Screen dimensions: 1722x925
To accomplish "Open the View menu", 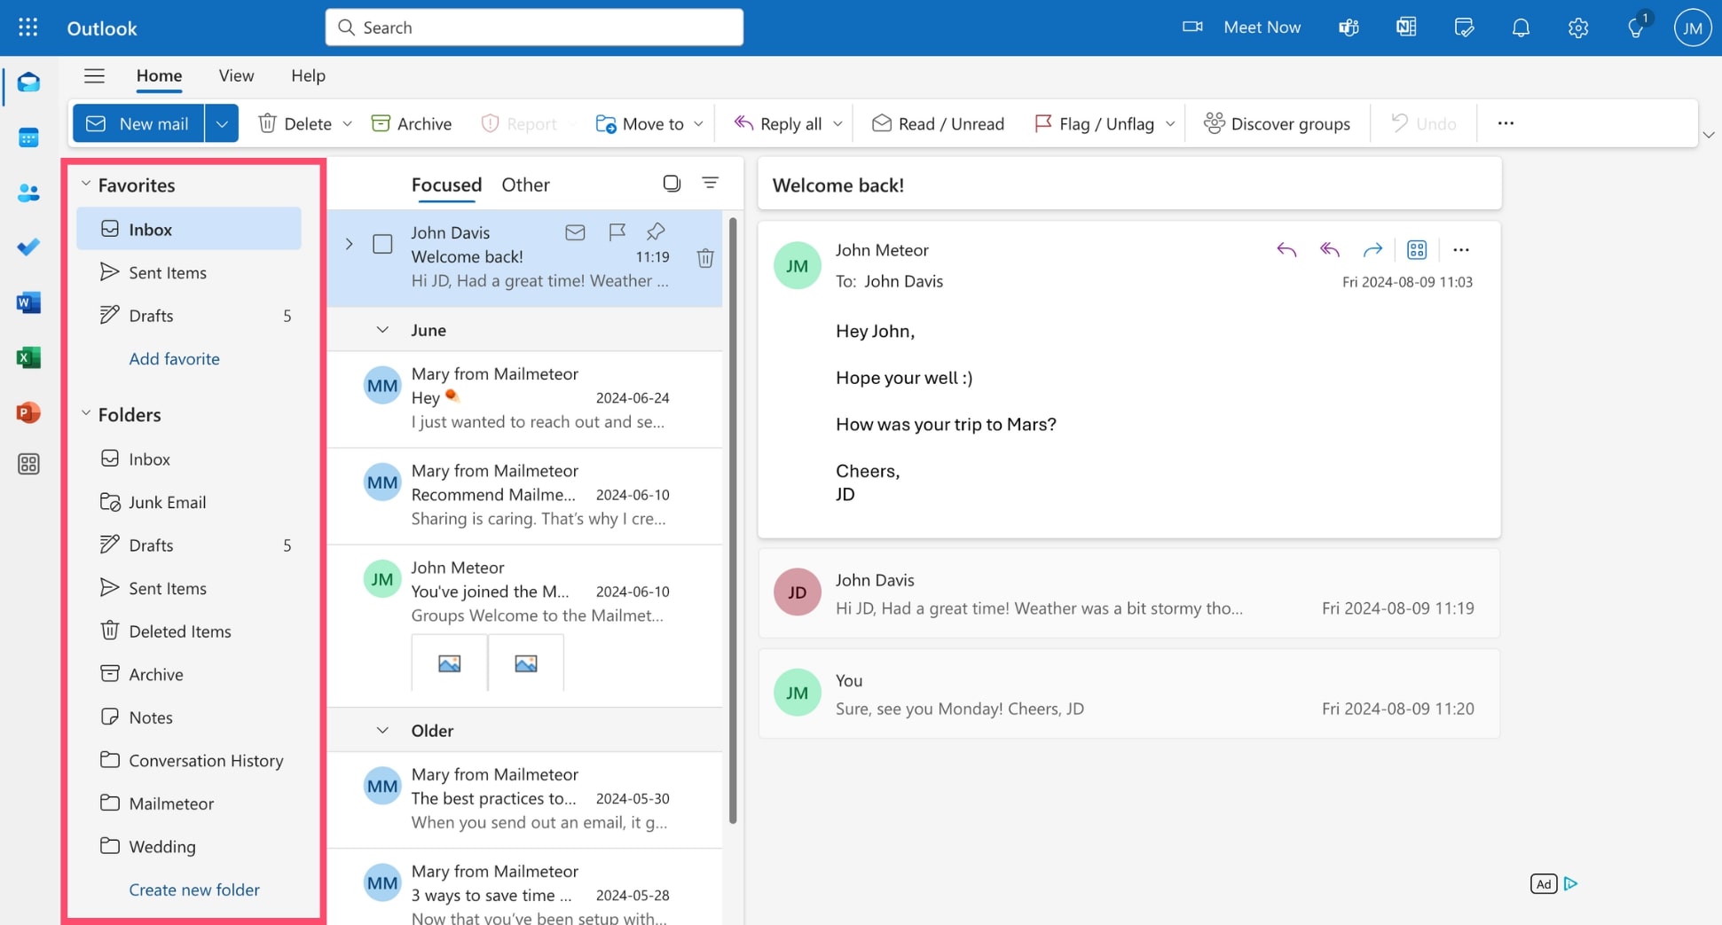I will click(x=235, y=76).
